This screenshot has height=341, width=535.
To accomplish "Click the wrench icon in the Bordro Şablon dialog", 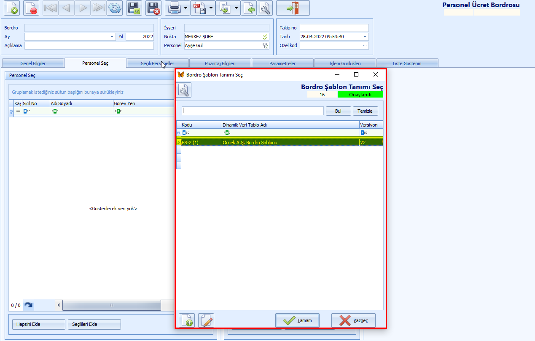I will (184, 90).
